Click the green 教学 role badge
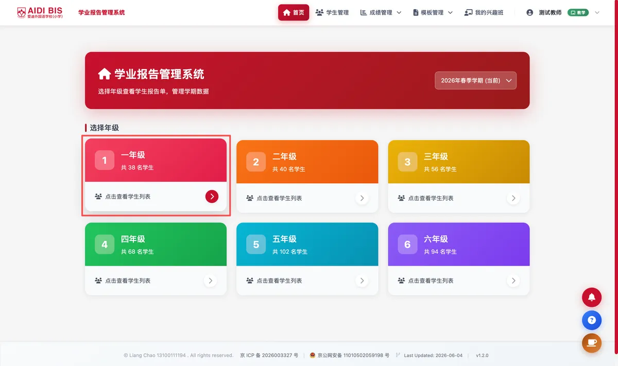The image size is (618, 366). click(x=578, y=12)
